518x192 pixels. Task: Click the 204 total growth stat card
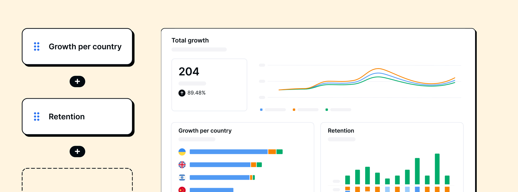(209, 85)
